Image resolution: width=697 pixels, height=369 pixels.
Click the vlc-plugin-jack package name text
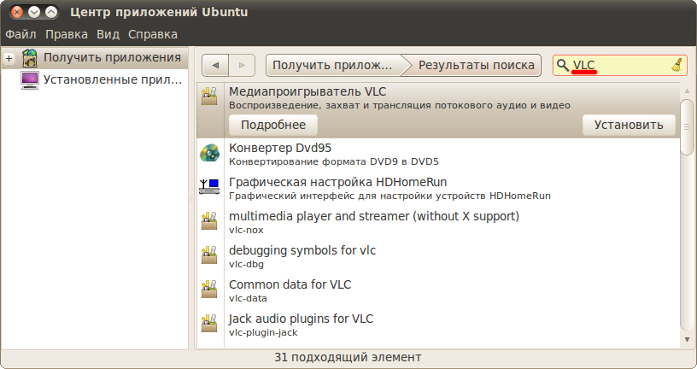[263, 332]
